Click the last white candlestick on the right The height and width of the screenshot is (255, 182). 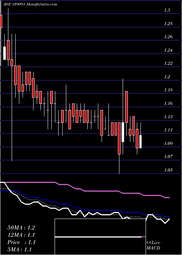(x=141, y=142)
